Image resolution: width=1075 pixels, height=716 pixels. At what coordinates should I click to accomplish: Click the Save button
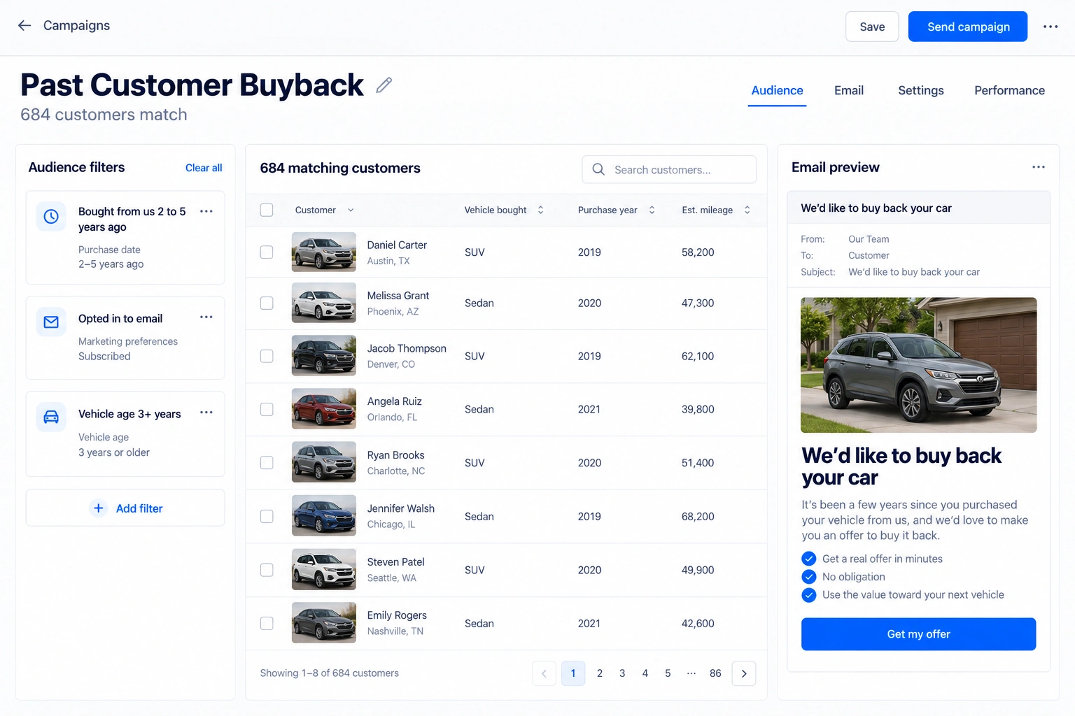pos(872,27)
